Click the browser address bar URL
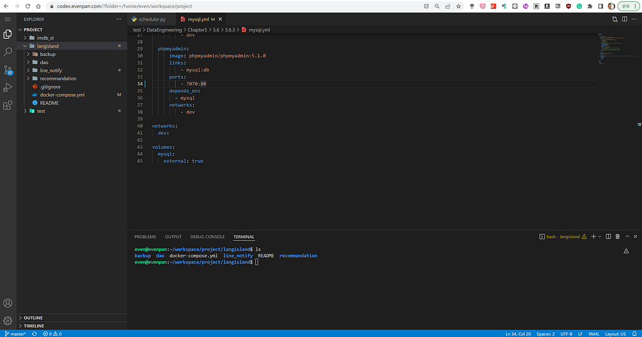642x337 pixels. (125, 6)
